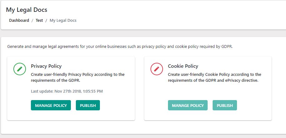This screenshot has height=138, width=286.
Task: Navigate to Test in the breadcrumb
Action: pos(39,21)
